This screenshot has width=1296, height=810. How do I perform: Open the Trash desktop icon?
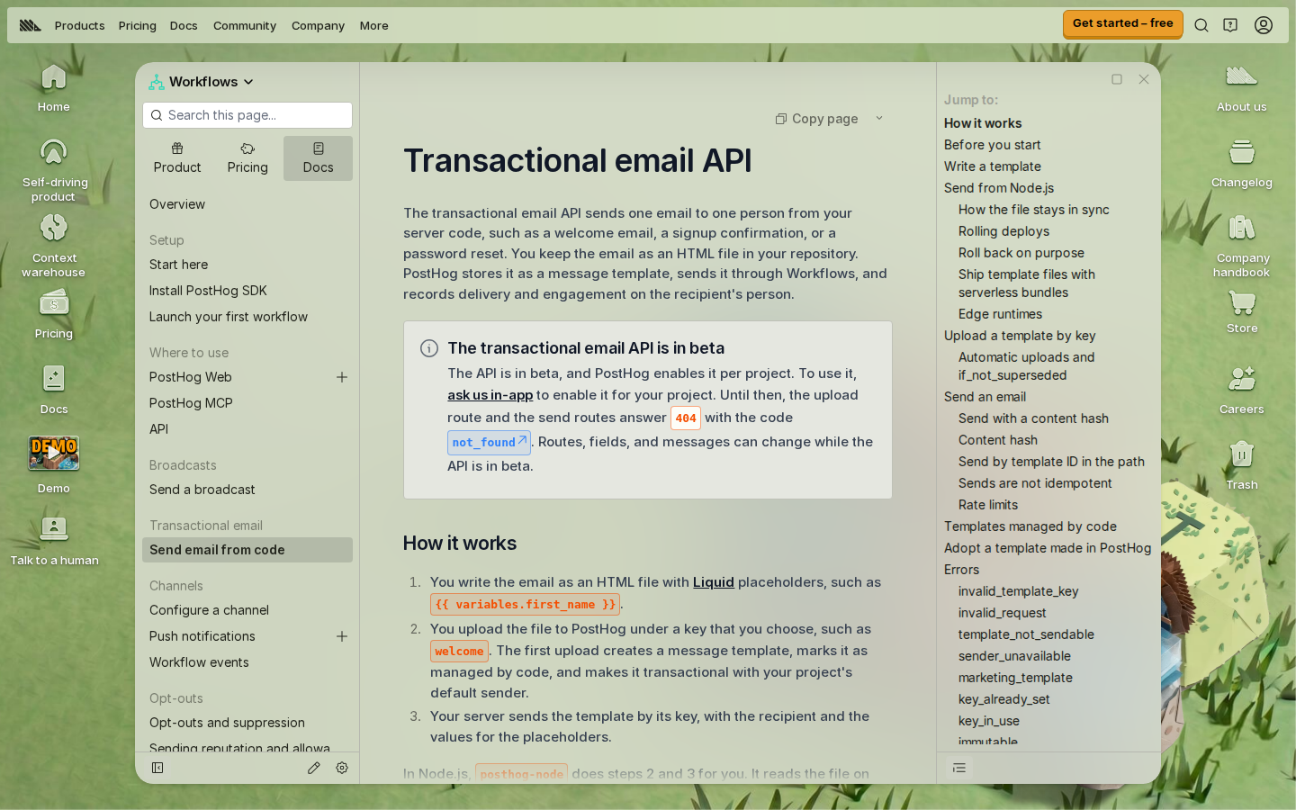(x=1242, y=465)
